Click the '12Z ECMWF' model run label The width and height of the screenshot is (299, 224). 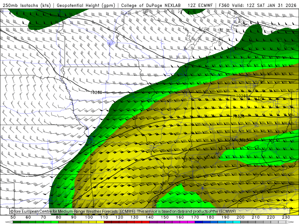click(x=200, y=5)
